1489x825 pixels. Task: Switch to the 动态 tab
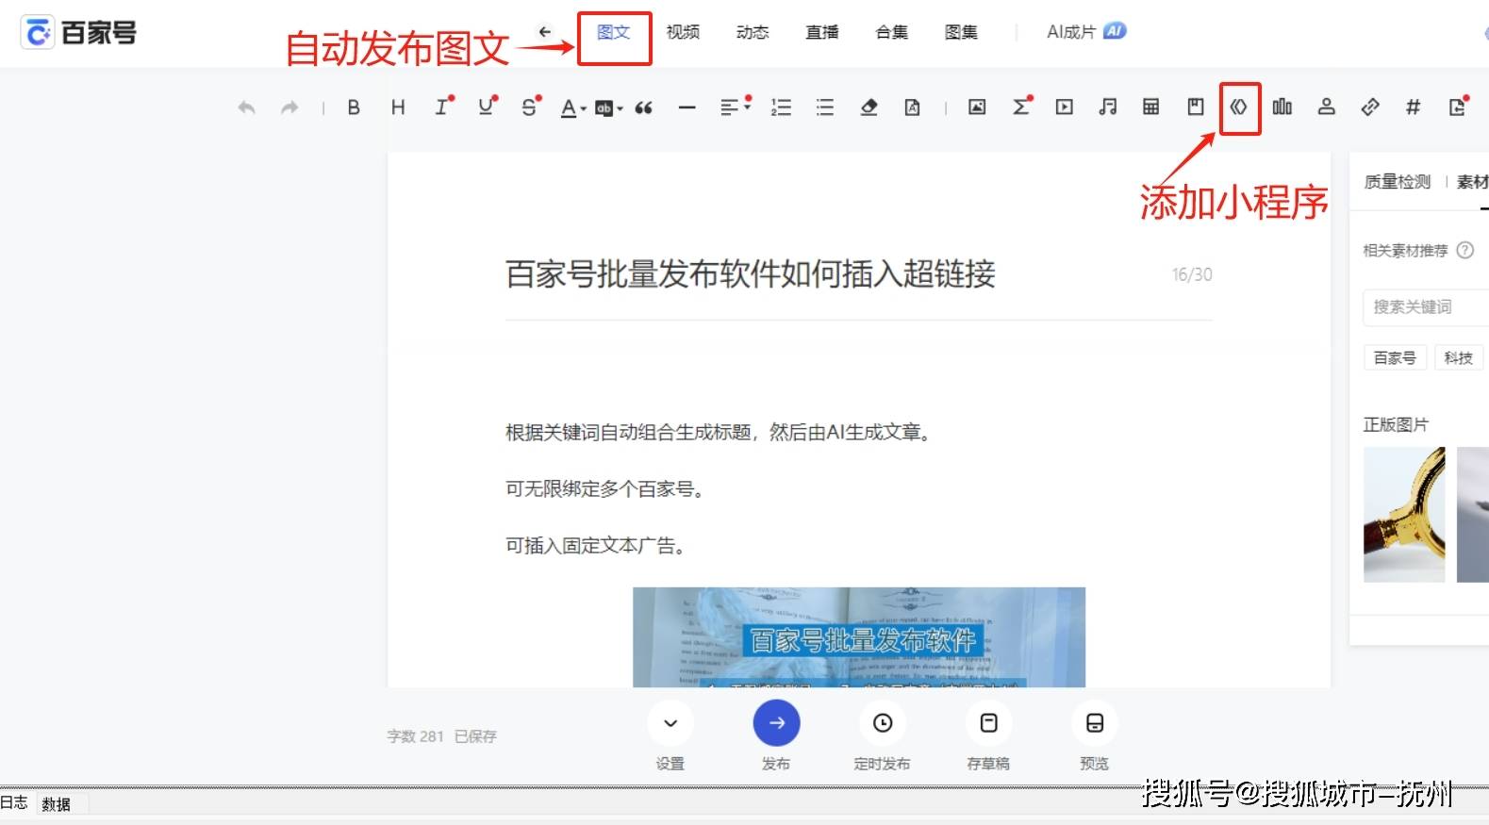753,32
